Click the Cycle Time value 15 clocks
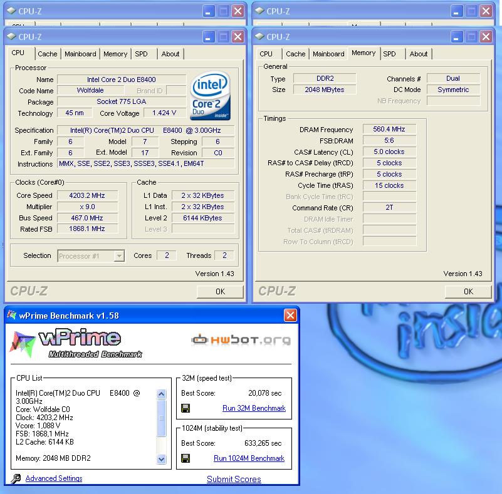502x494 pixels. (x=389, y=185)
